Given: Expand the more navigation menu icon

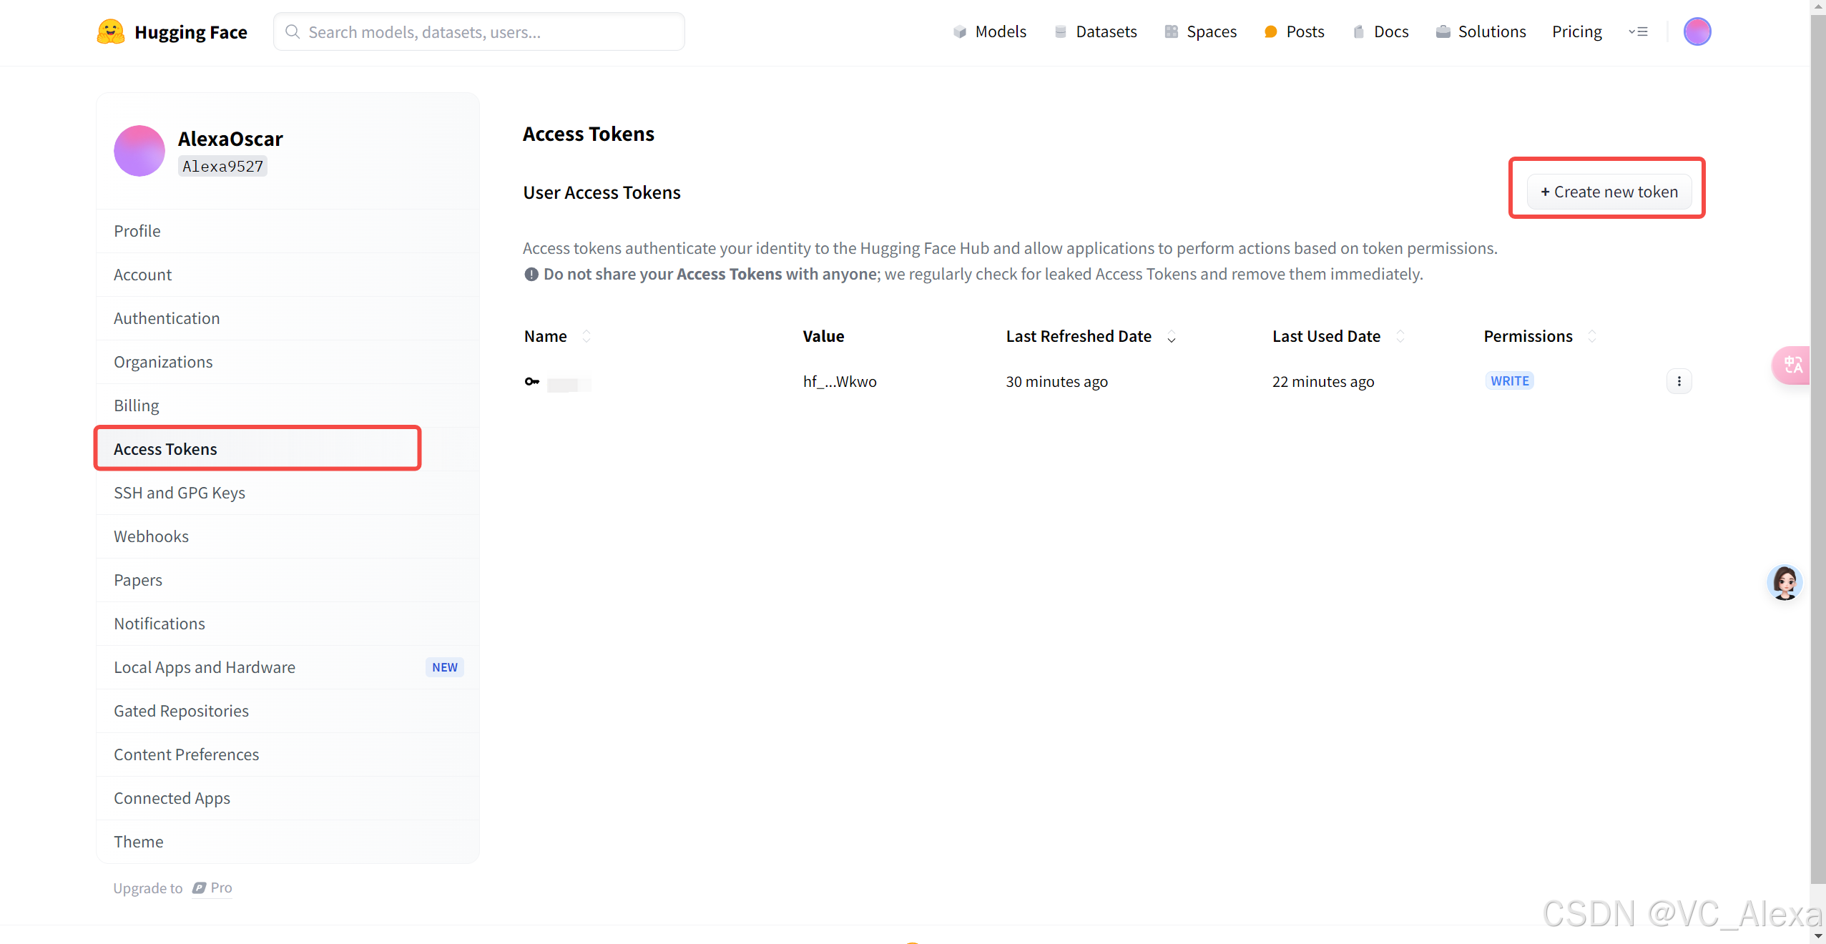Looking at the screenshot, I should pyautogui.click(x=1638, y=31).
